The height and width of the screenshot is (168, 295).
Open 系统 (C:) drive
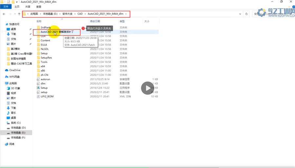click(16, 123)
